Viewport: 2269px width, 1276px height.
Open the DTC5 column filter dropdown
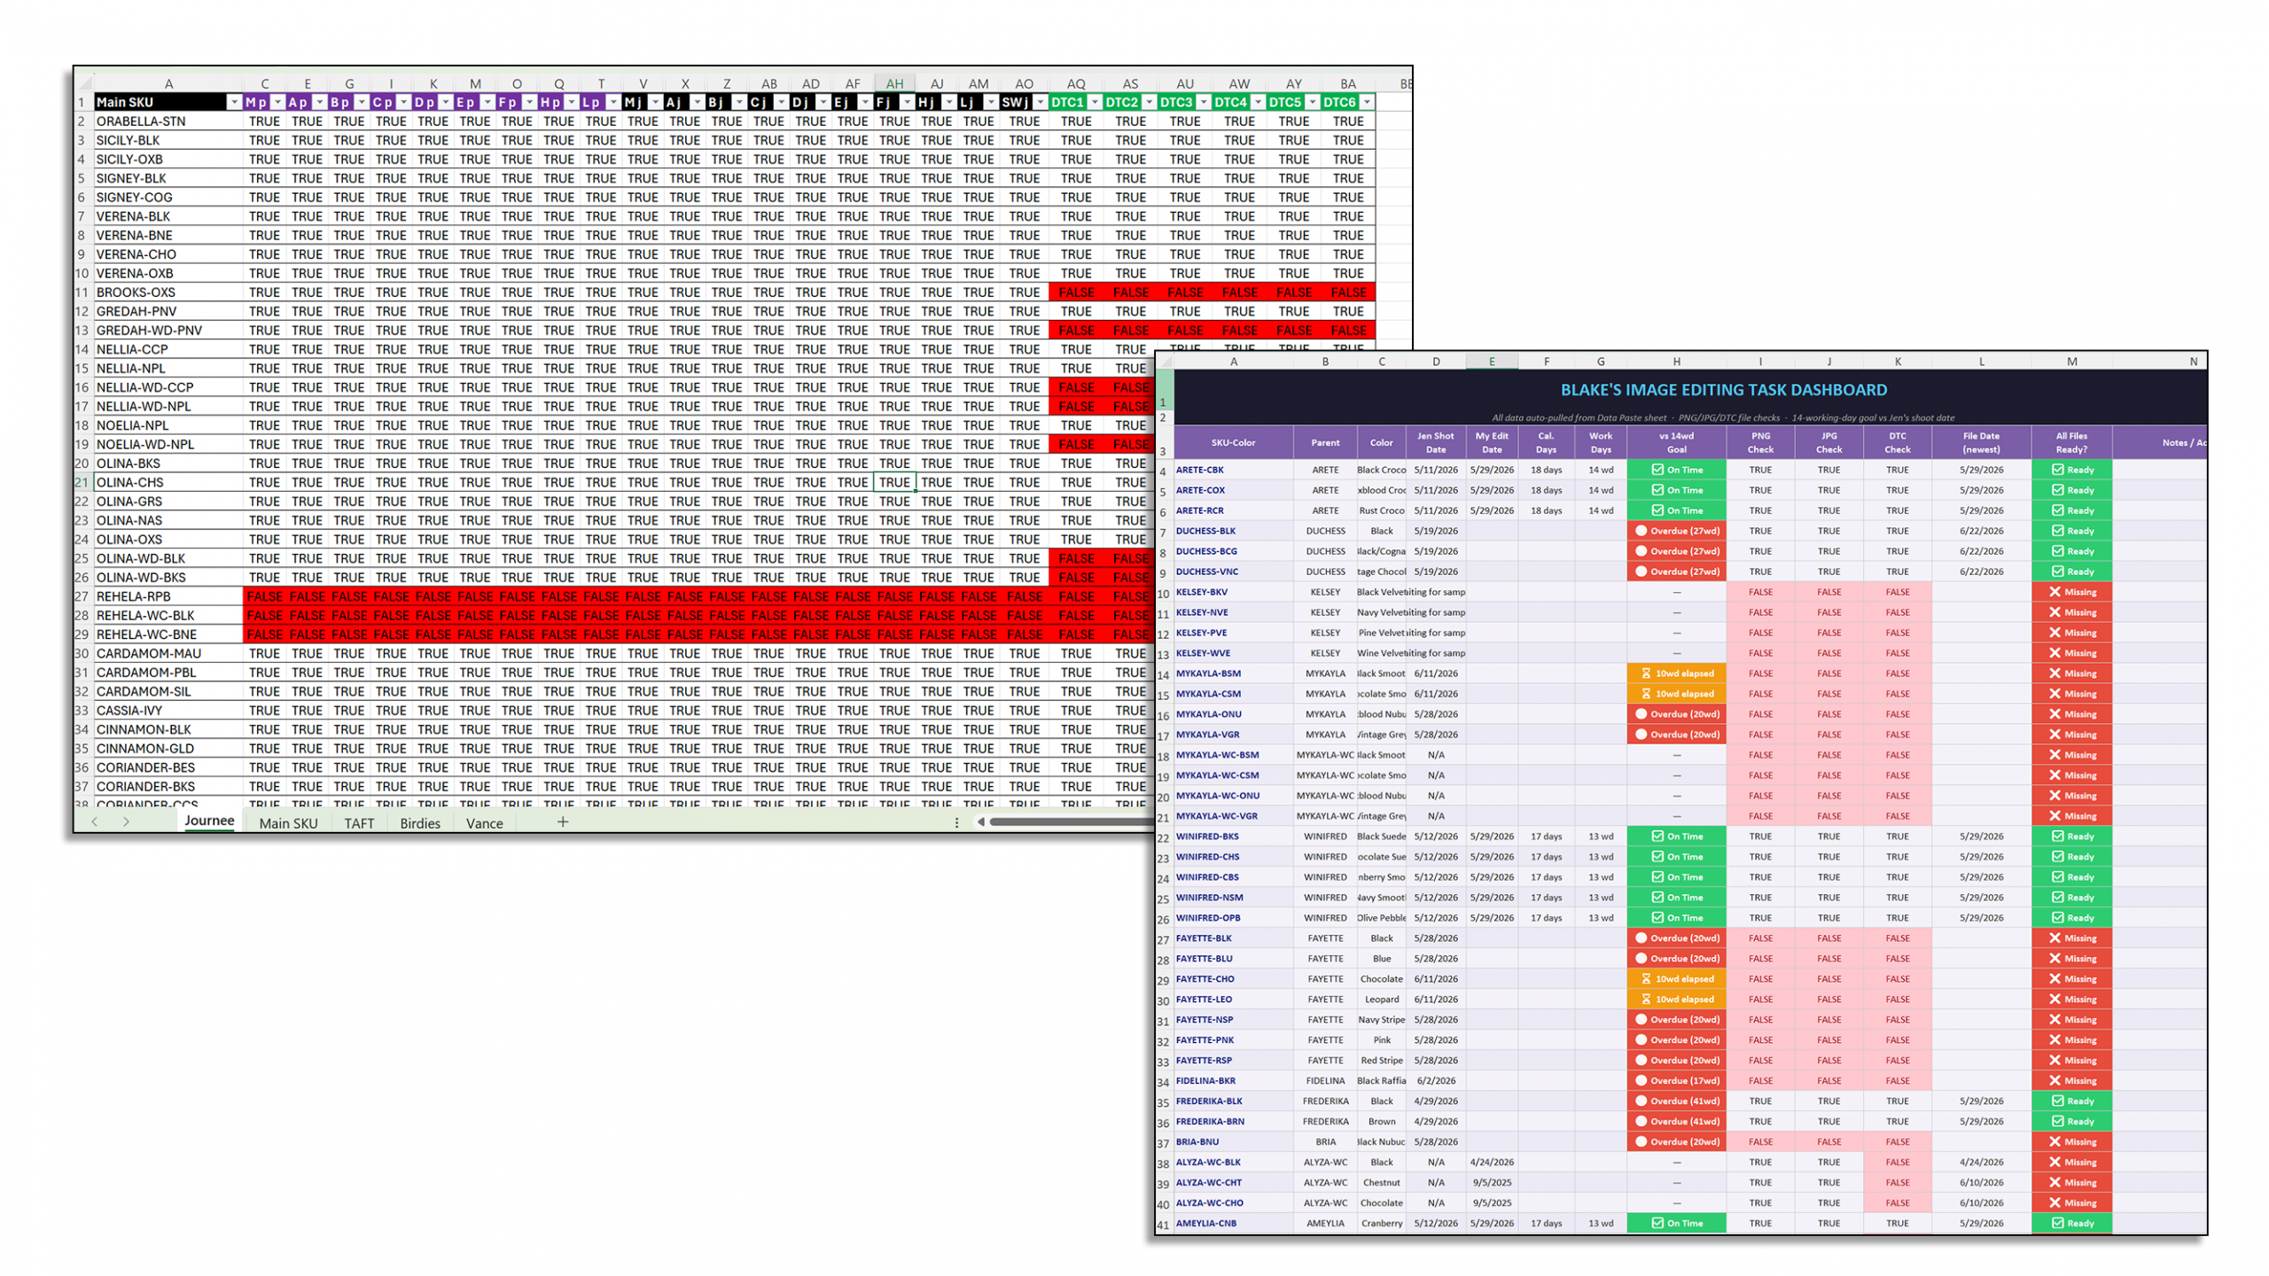pyautogui.click(x=1313, y=103)
